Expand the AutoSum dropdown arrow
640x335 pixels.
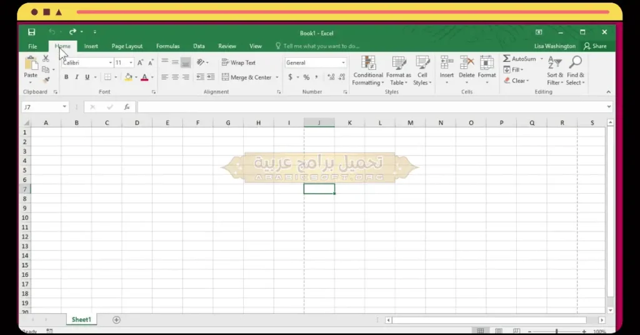click(542, 59)
